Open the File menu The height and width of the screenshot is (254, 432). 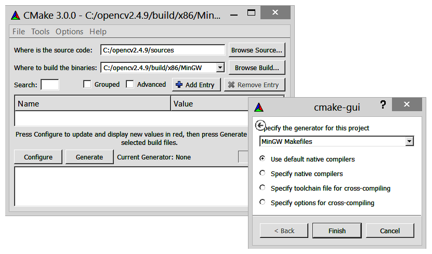pos(19,32)
